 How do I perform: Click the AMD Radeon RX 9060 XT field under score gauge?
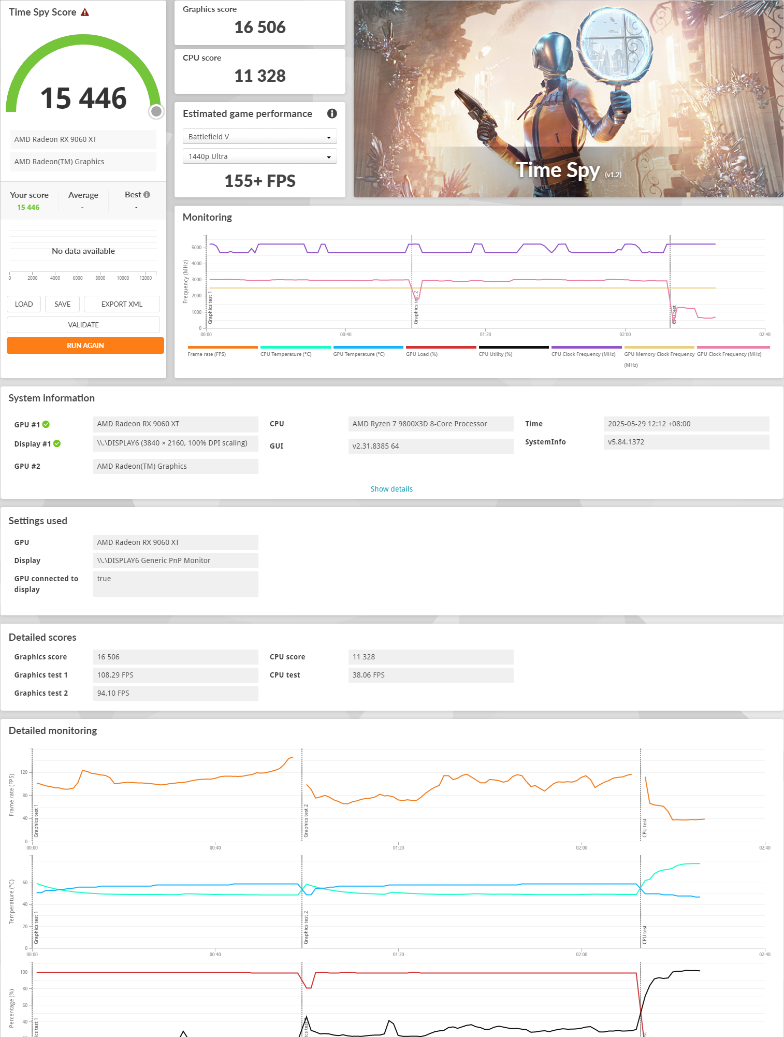tap(83, 139)
